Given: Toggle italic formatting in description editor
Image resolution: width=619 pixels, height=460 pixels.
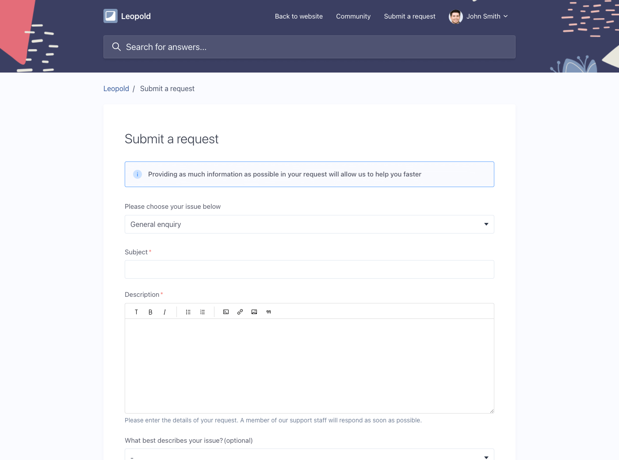Looking at the screenshot, I should pos(164,312).
